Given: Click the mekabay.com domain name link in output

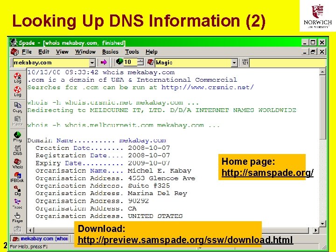Looking at the screenshot, I should (x=143, y=140).
